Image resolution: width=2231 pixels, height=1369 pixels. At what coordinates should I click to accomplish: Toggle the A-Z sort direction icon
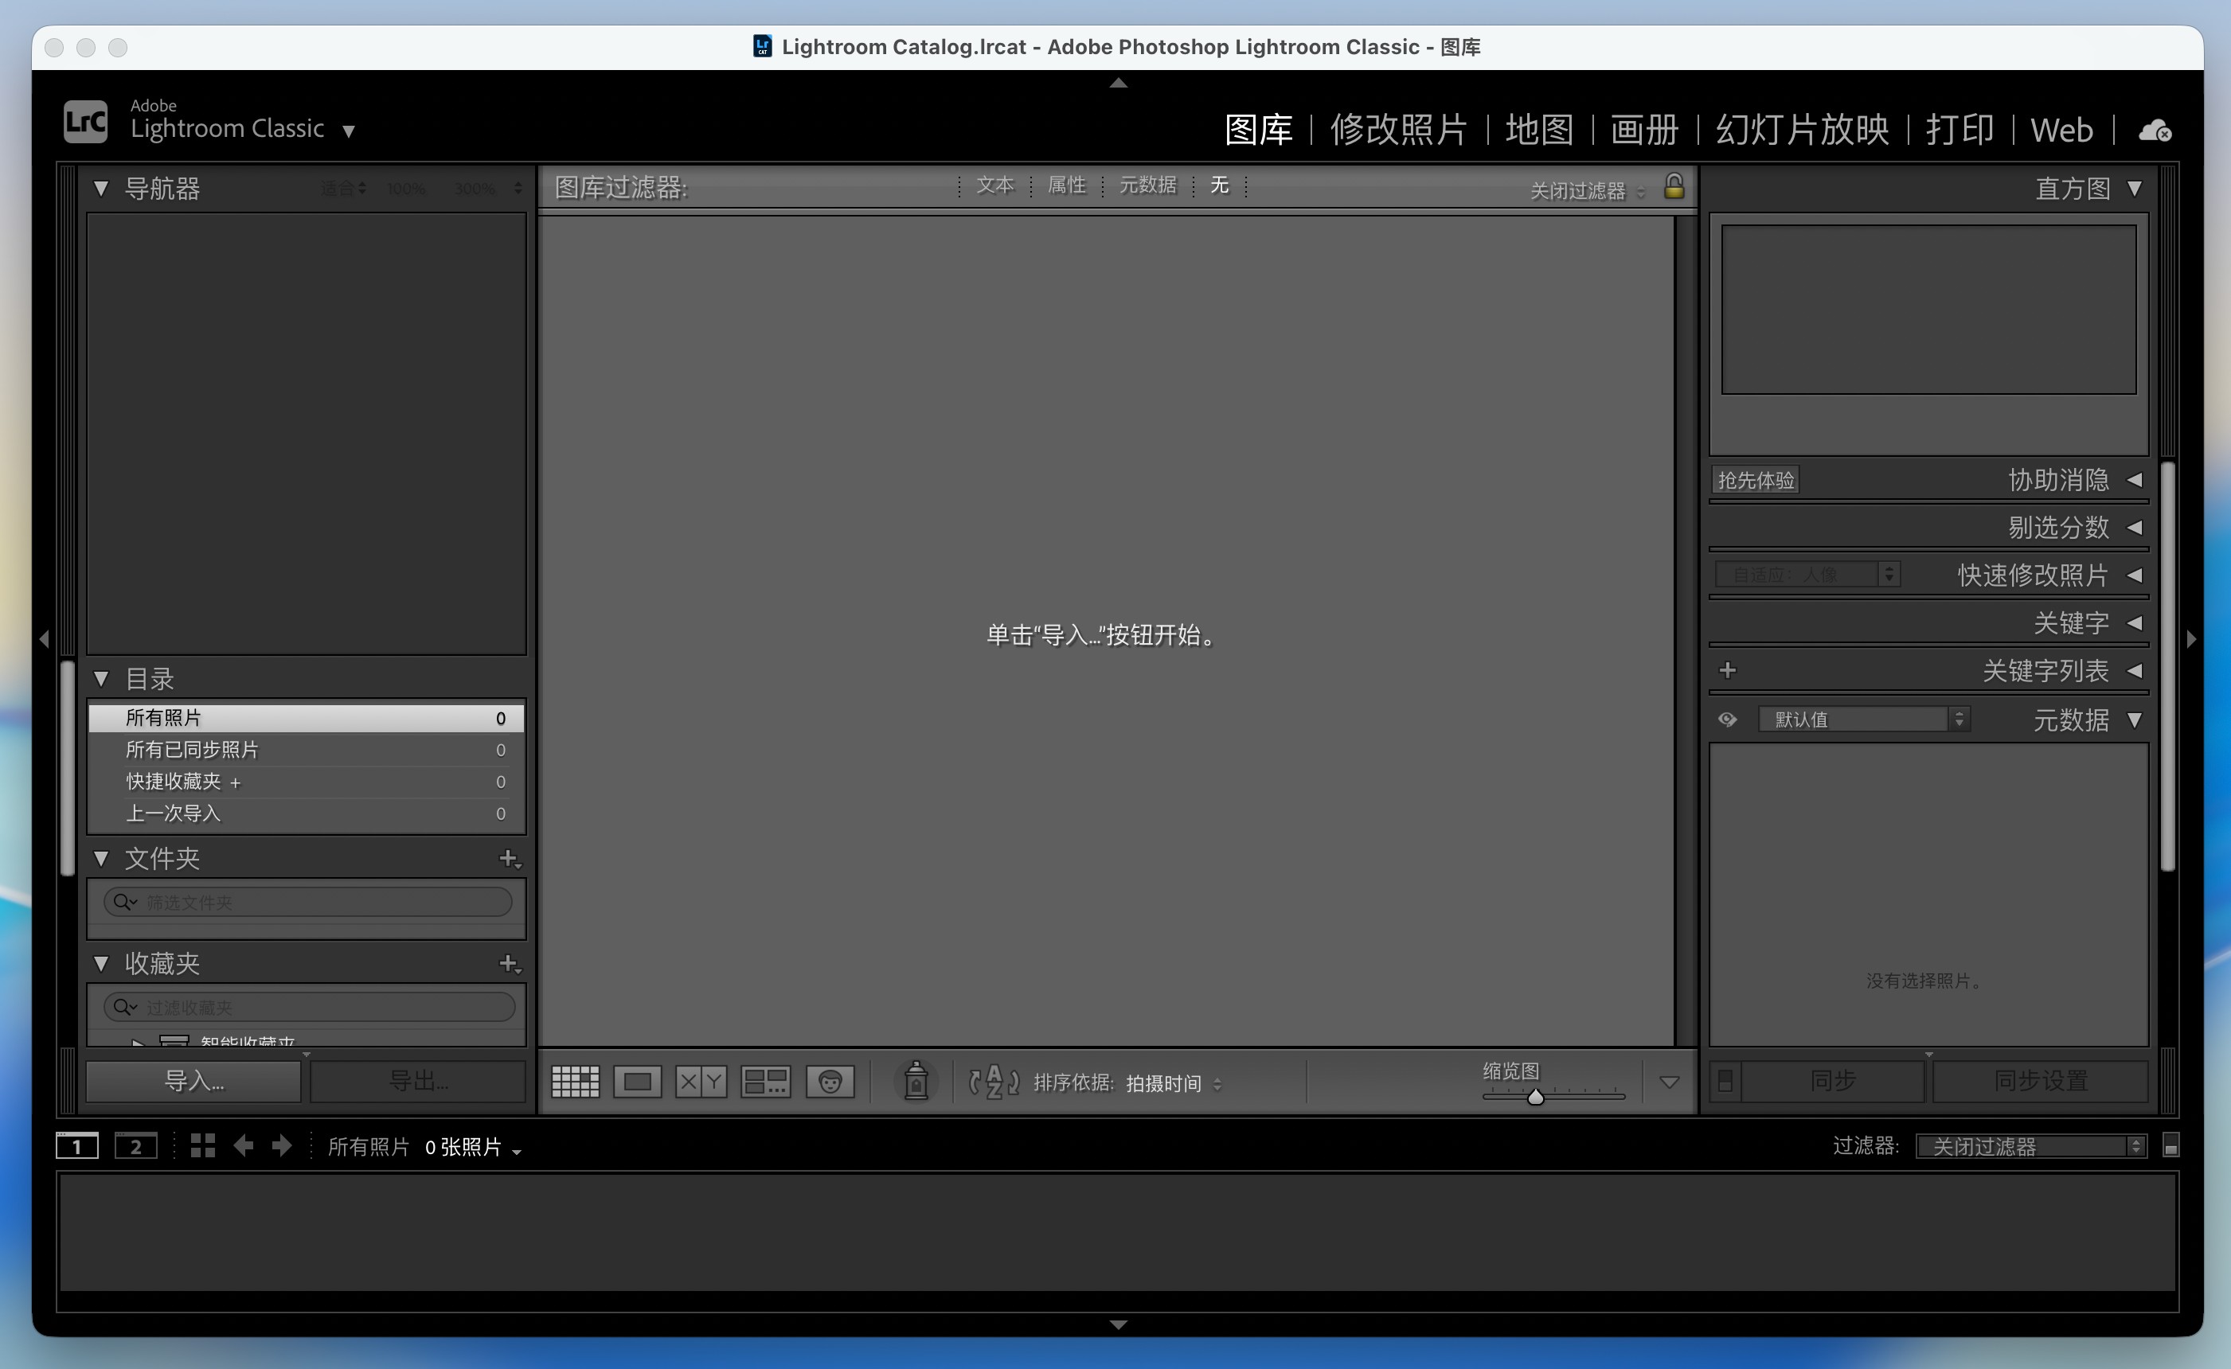point(994,1082)
